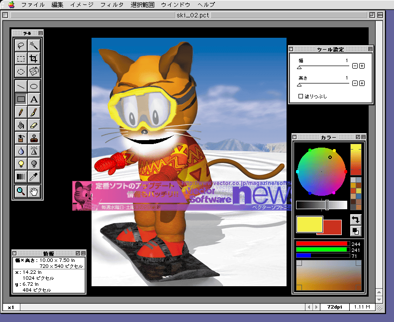
Task: Select the Lasso tool
Action: point(21,46)
